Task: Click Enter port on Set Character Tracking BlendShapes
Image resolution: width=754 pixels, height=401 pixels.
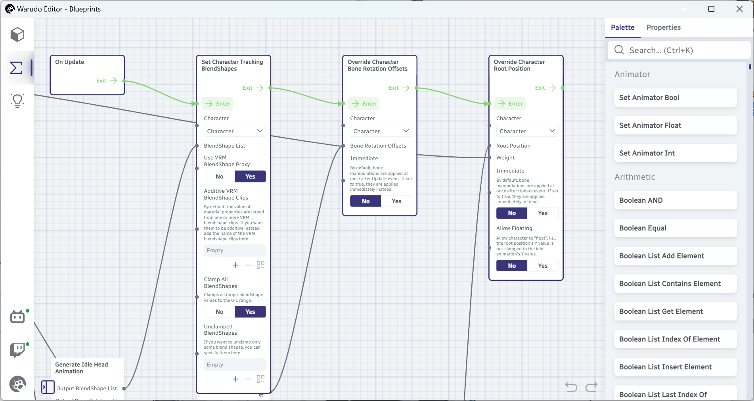Action: click(217, 104)
